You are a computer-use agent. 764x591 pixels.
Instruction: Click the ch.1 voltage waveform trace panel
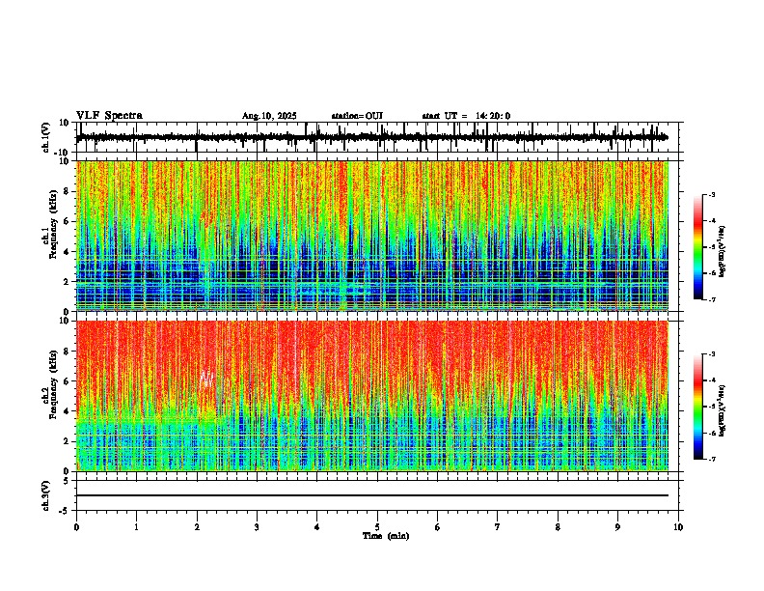379,137
